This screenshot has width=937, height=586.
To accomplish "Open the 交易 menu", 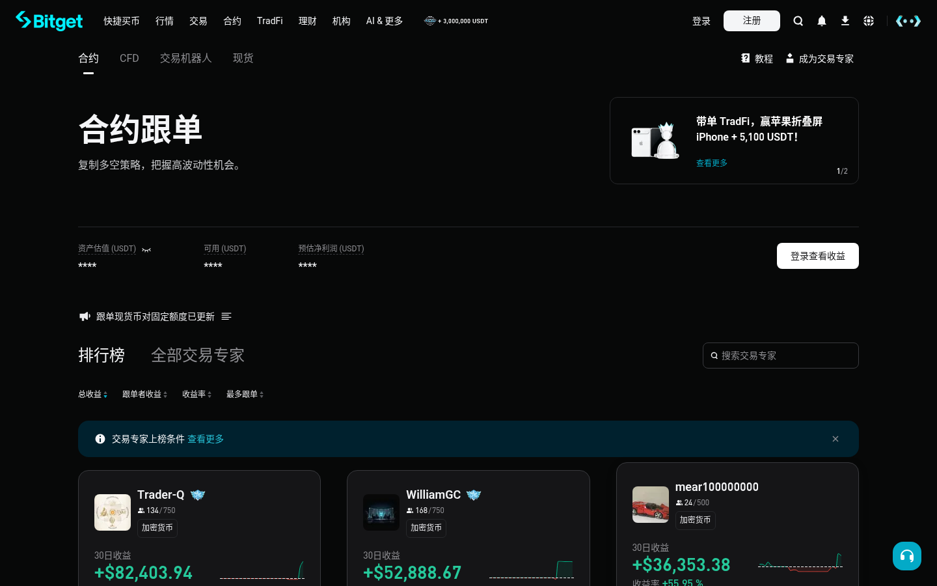I will tap(198, 21).
